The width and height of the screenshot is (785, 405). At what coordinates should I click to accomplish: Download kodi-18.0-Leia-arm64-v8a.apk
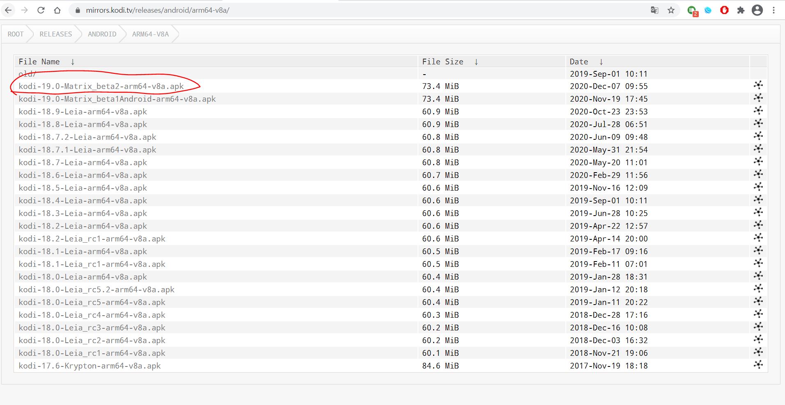click(83, 277)
